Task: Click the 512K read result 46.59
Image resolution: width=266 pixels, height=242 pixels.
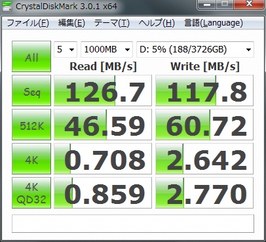Action: pos(103,125)
